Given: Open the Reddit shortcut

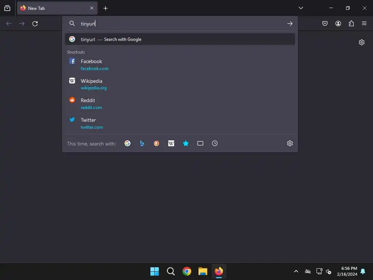Looking at the screenshot, I should (x=180, y=104).
